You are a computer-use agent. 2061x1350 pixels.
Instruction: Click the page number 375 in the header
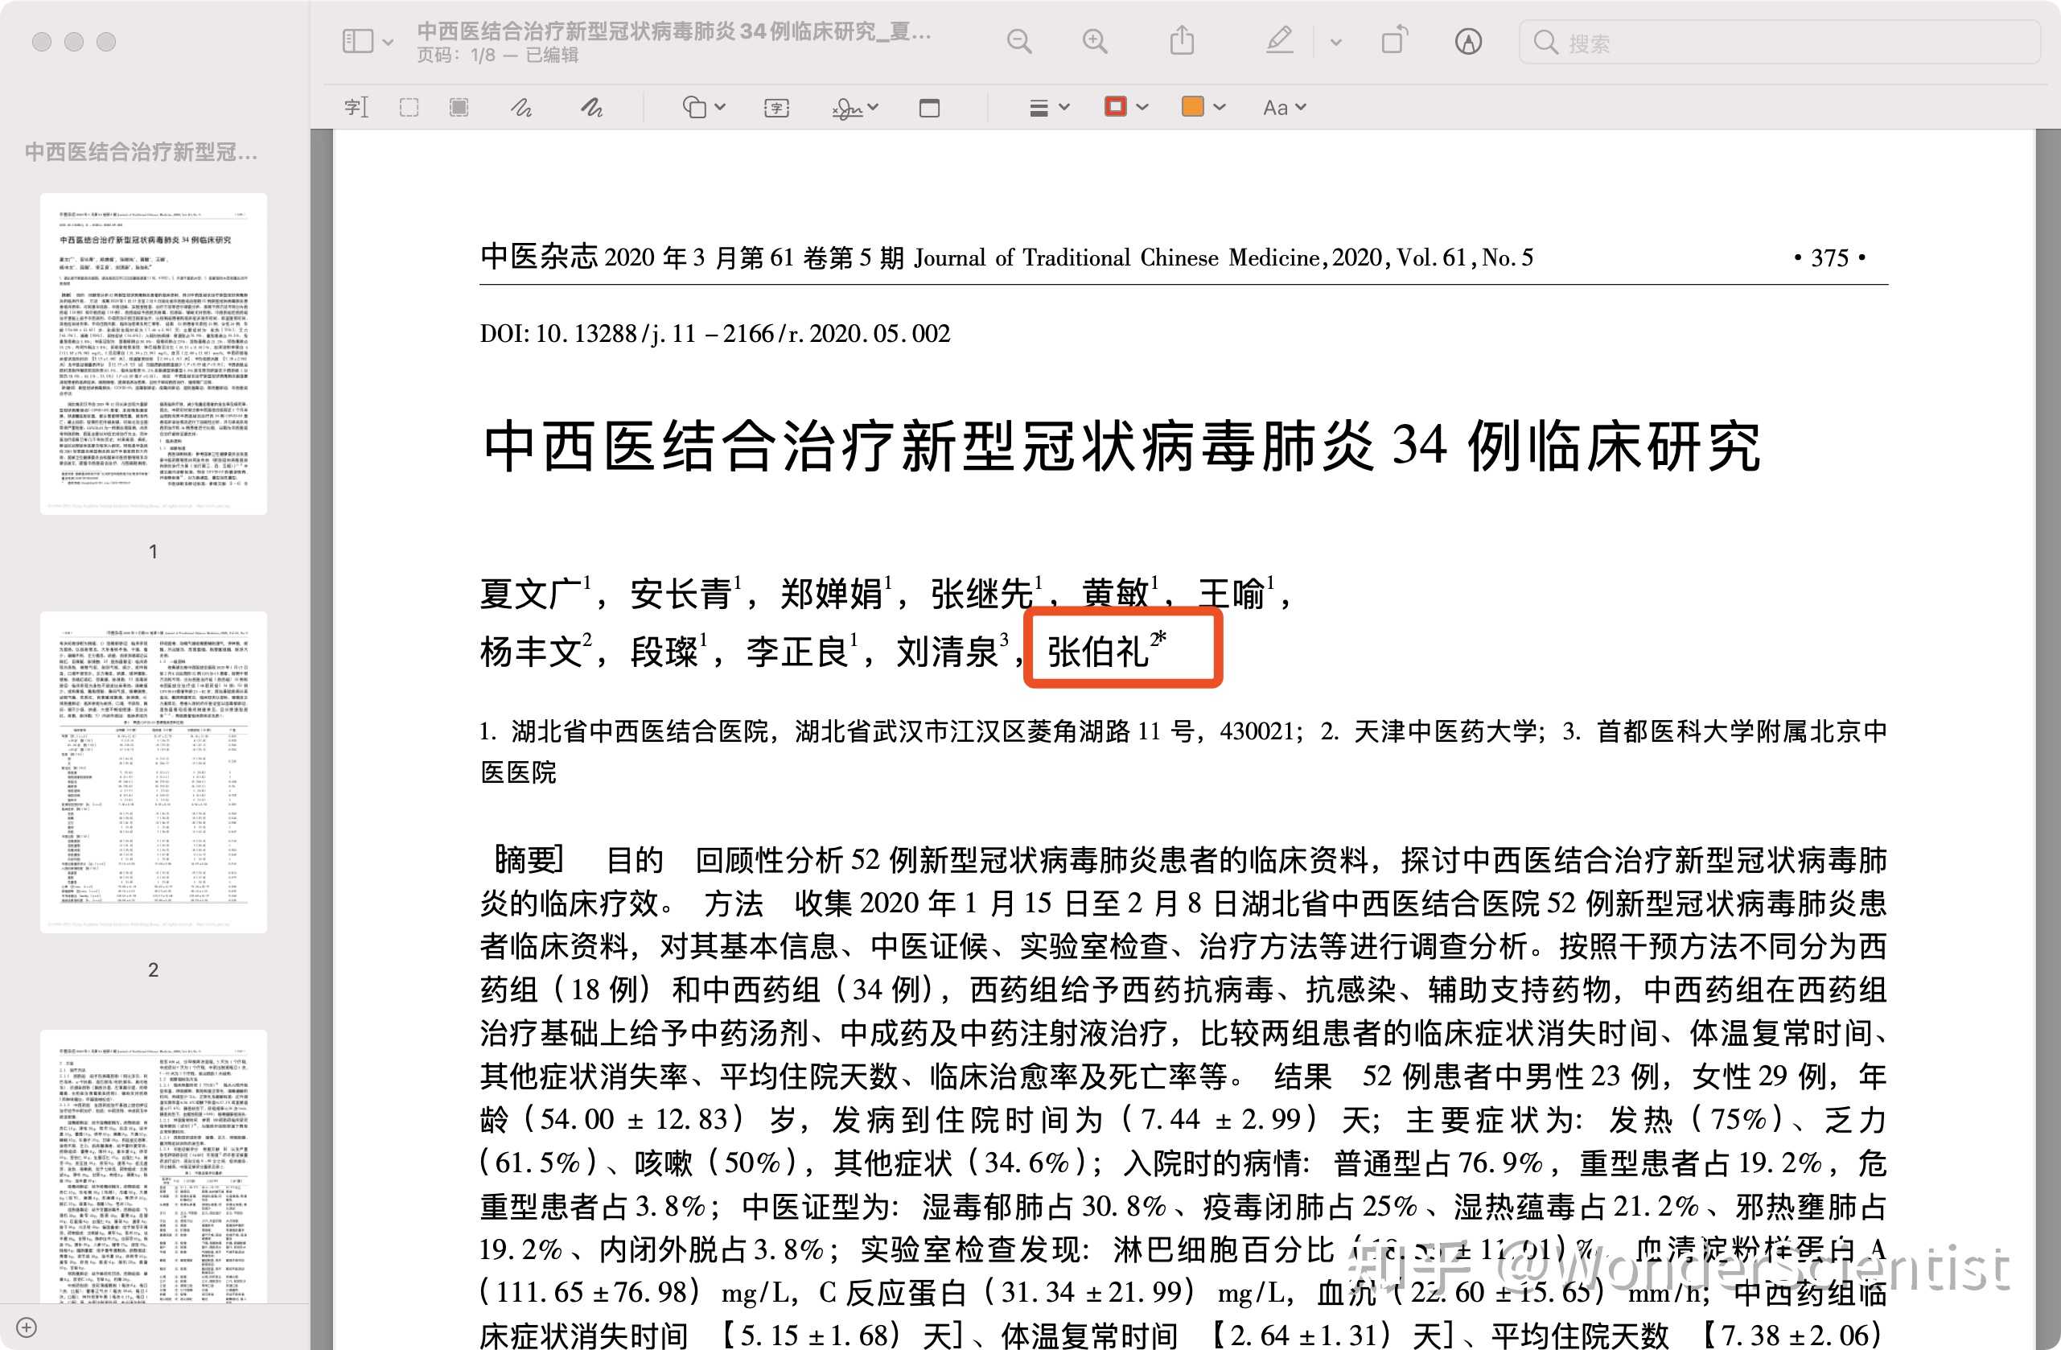click(1830, 258)
